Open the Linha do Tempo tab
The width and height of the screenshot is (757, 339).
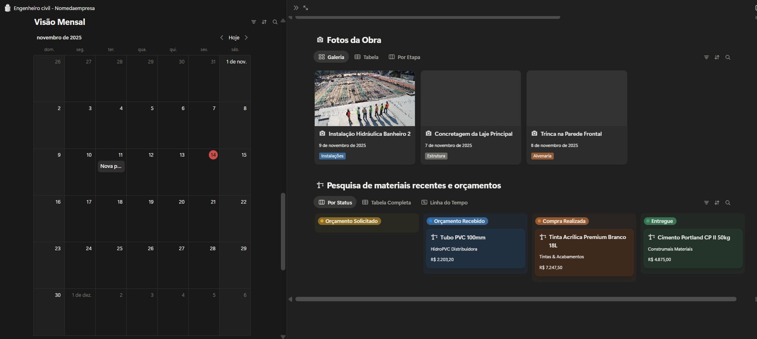[444, 203]
